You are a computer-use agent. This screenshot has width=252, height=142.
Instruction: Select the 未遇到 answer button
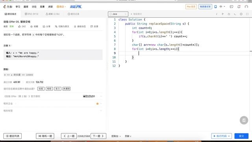pos(67,88)
